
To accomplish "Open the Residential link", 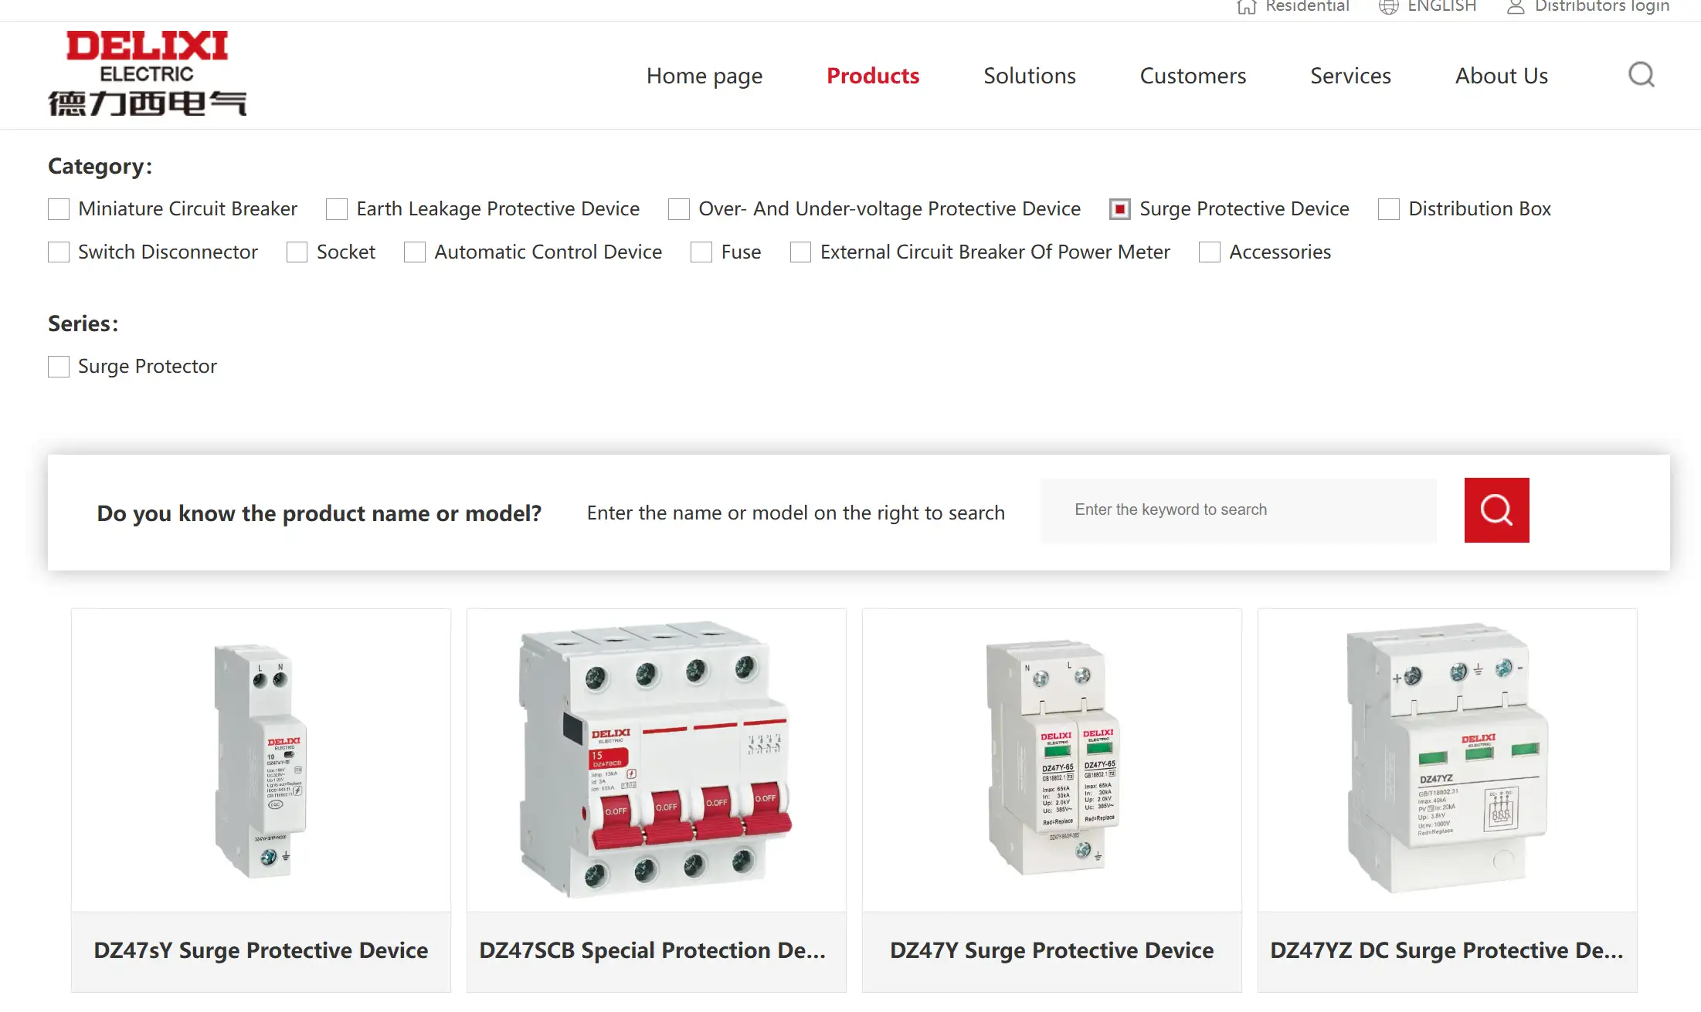I will tap(1307, 6).
